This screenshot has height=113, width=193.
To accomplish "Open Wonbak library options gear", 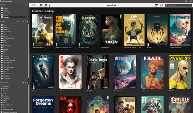I will pos(27,17).
